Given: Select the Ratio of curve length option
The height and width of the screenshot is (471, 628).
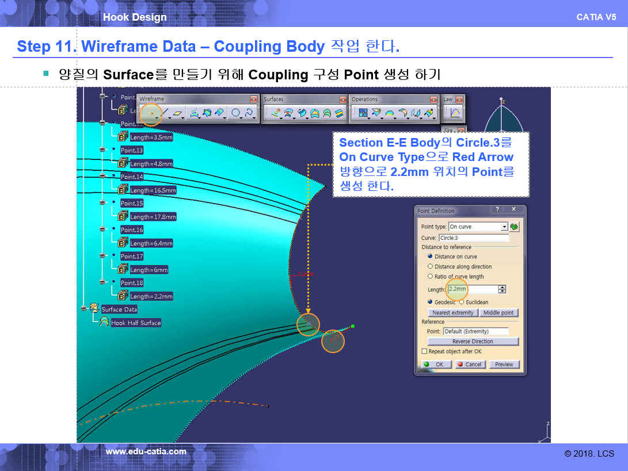Looking at the screenshot, I should point(430,277).
